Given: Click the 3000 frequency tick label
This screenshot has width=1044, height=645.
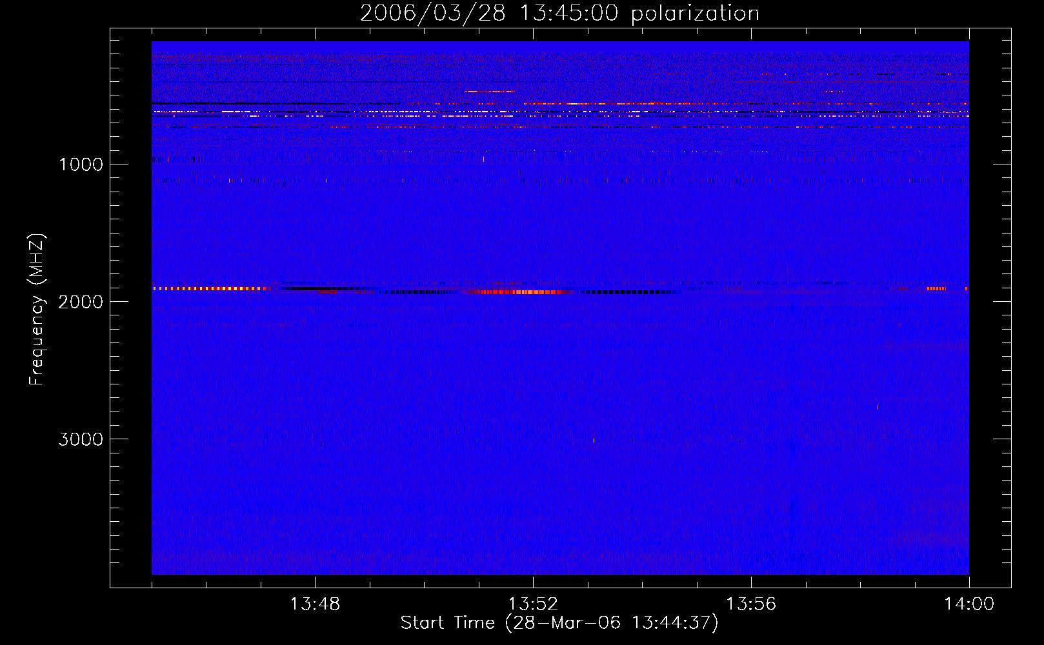Looking at the screenshot, I should pyautogui.click(x=81, y=439).
